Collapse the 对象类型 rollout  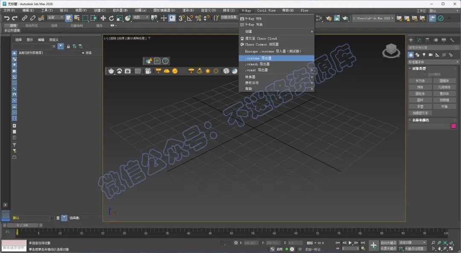pyautogui.click(x=419, y=68)
